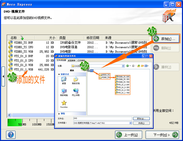This screenshot has width=183, height=141.
Task: Click the green arrow icon on Back button
Action: [119, 135]
